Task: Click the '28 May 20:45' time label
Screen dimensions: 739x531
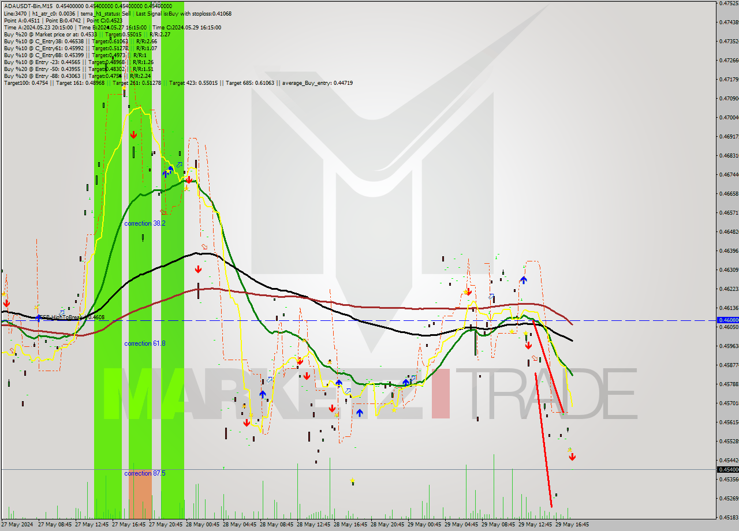Action: pos(387,525)
